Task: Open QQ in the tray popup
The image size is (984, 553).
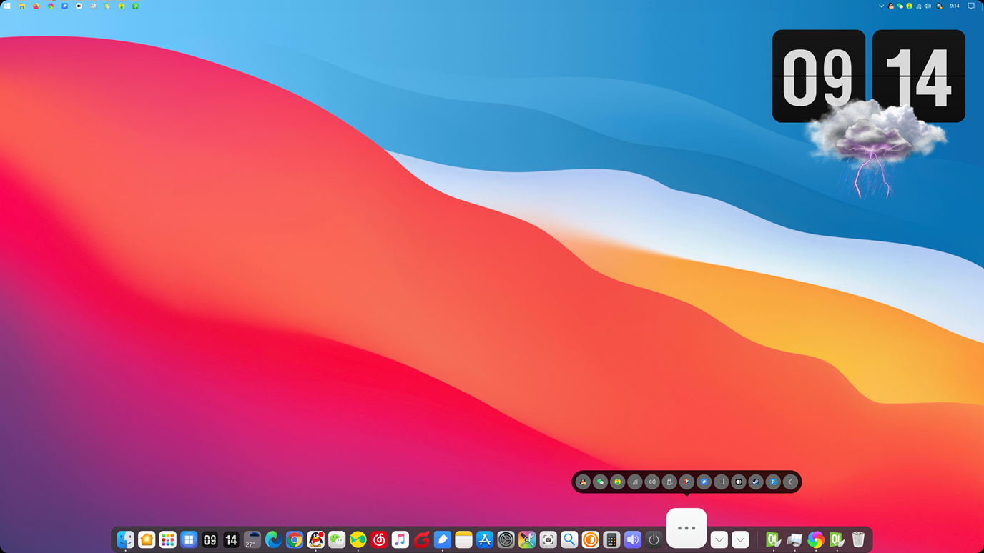Action: [583, 482]
